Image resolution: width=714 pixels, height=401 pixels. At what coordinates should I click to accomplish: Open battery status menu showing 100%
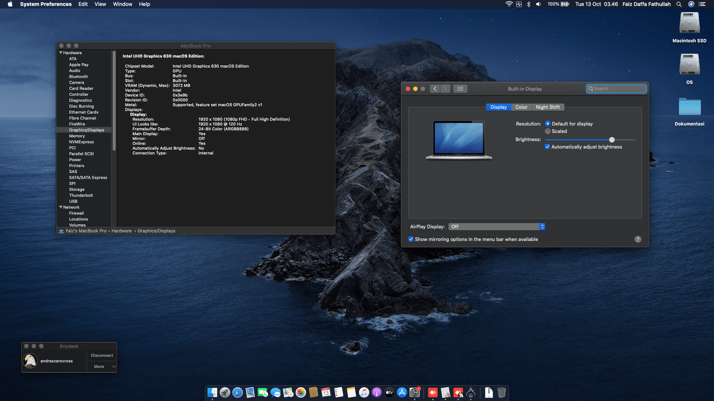[x=558, y=4]
